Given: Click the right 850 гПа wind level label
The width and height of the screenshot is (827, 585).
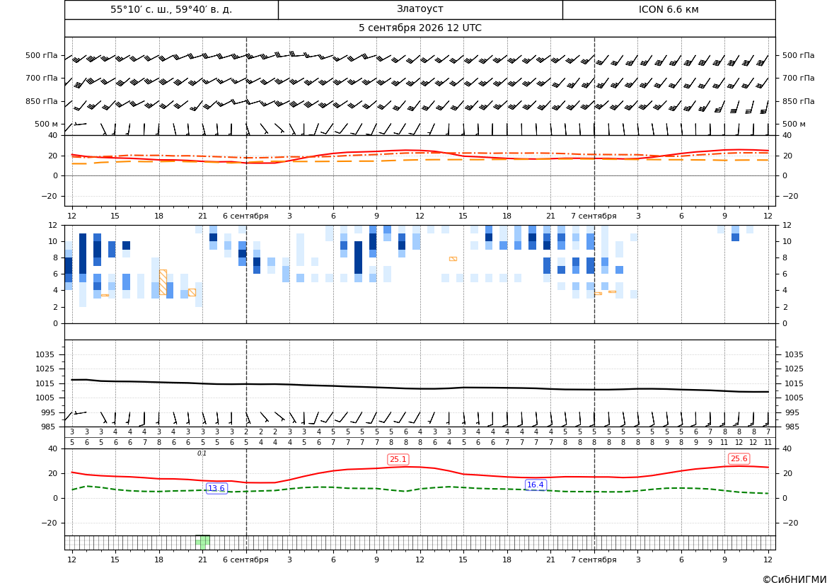Looking at the screenshot, I should point(798,101).
